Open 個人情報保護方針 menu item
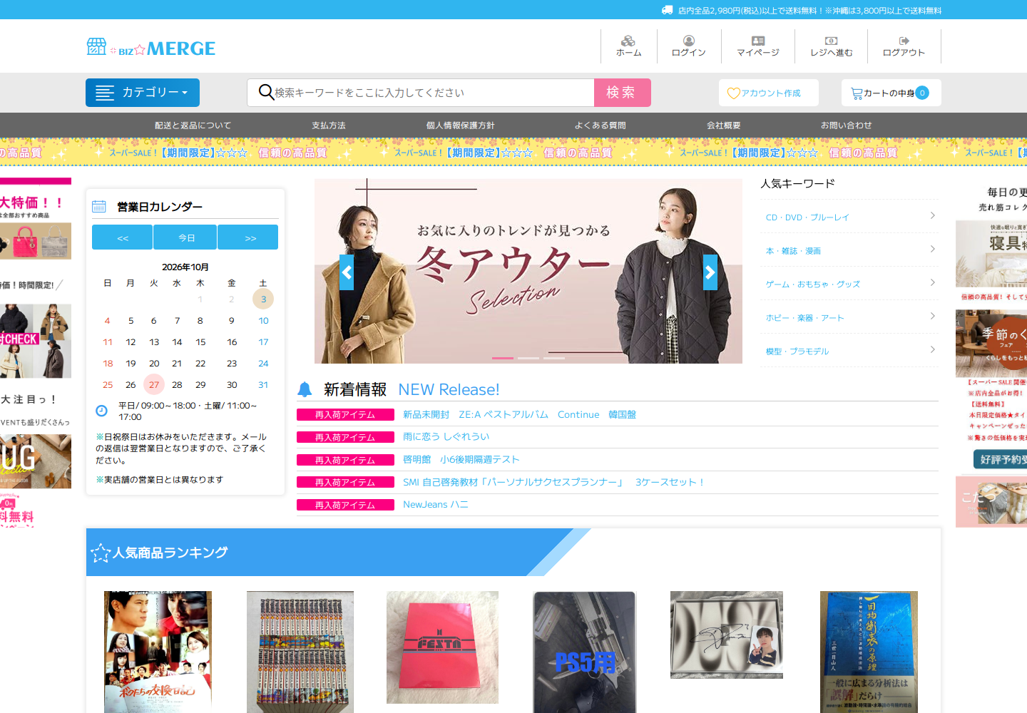1027x713 pixels. [x=461, y=125]
